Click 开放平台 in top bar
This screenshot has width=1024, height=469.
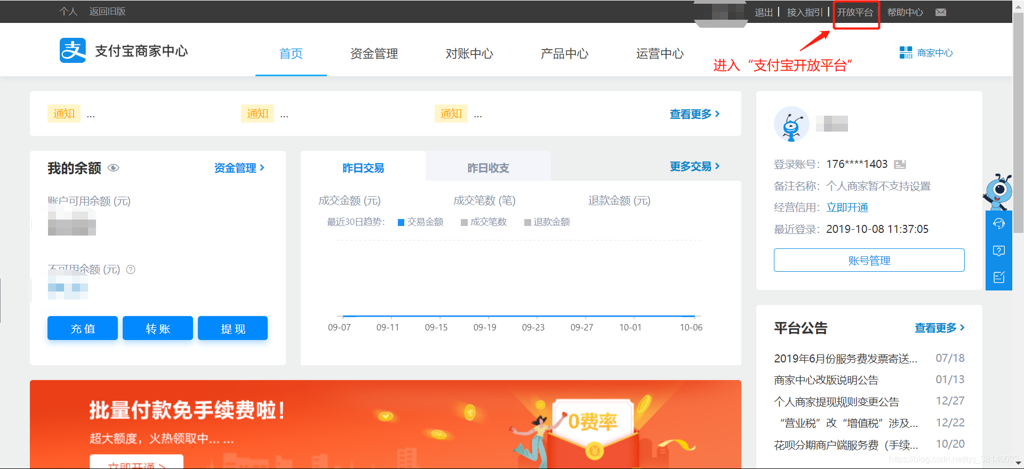pyautogui.click(x=855, y=12)
